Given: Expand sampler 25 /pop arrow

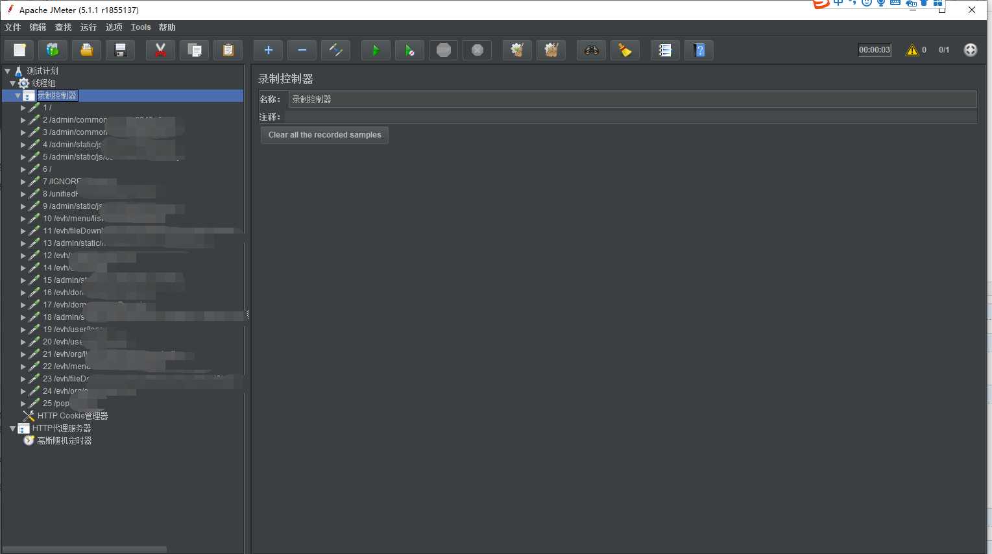Looking at the screenshot, I should point(23,403).
